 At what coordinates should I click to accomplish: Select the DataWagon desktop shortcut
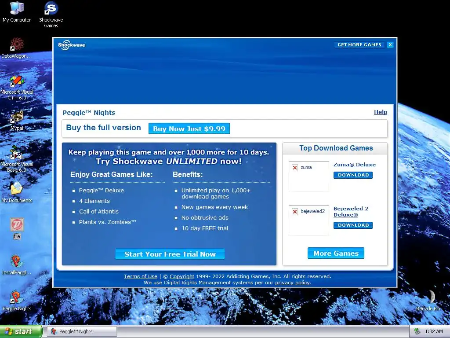(17, 48)
